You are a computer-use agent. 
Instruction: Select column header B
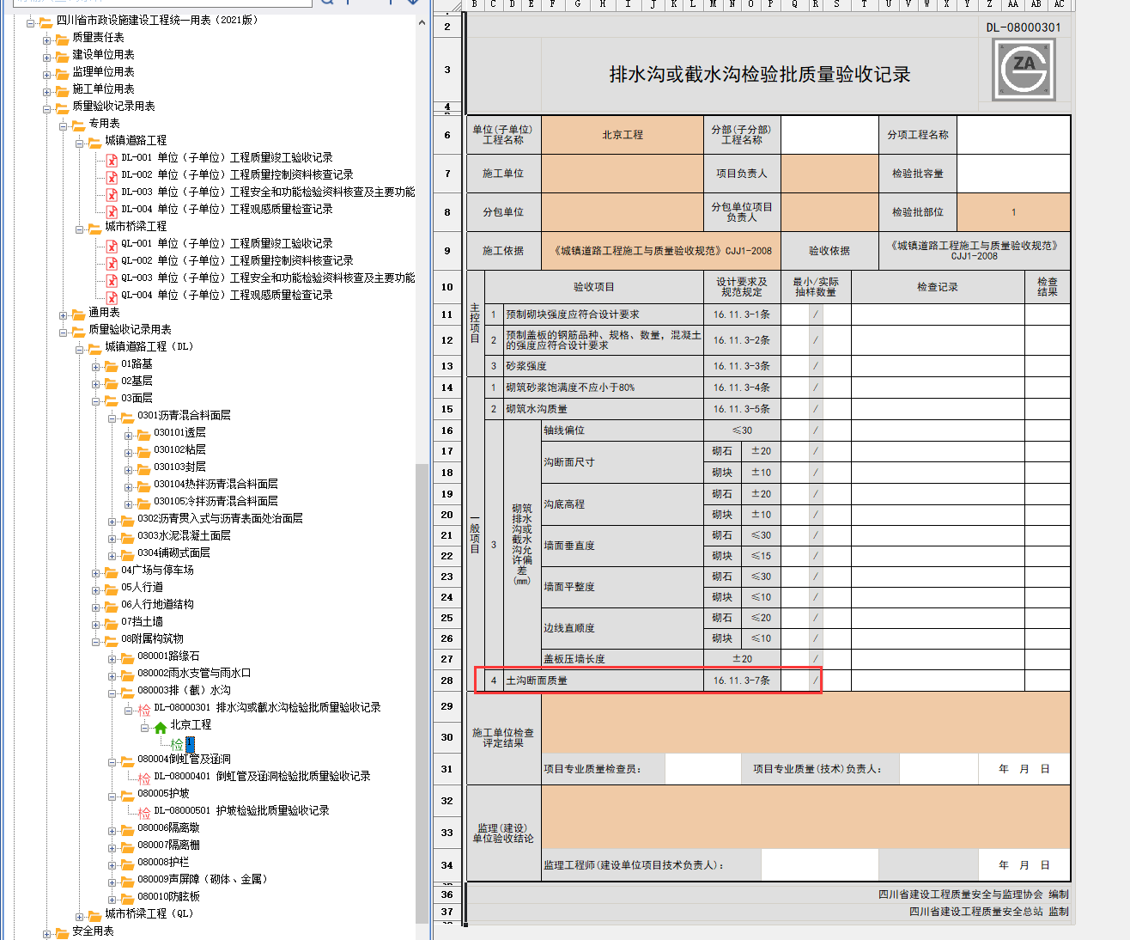(x=474, y=4)
